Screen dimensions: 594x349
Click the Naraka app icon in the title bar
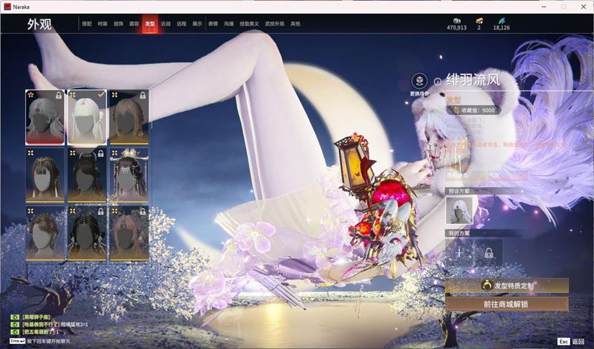click(x=7, y=7)
